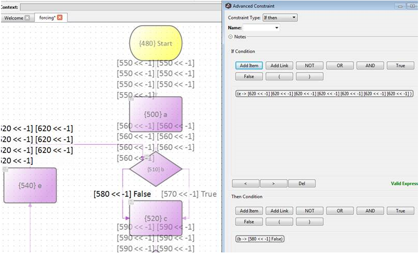Insert AND in Then Condition

[370, 211]
